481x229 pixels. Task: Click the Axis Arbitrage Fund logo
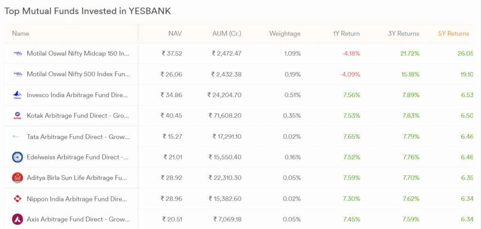tap(17, 220)
